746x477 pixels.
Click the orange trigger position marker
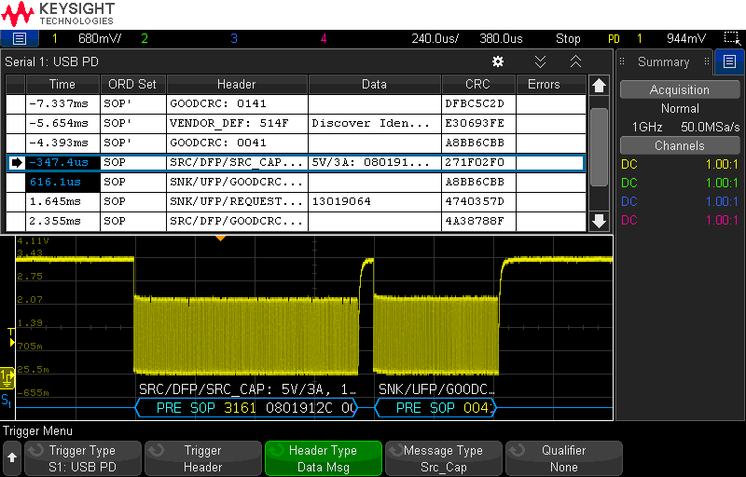coord(221,238)
